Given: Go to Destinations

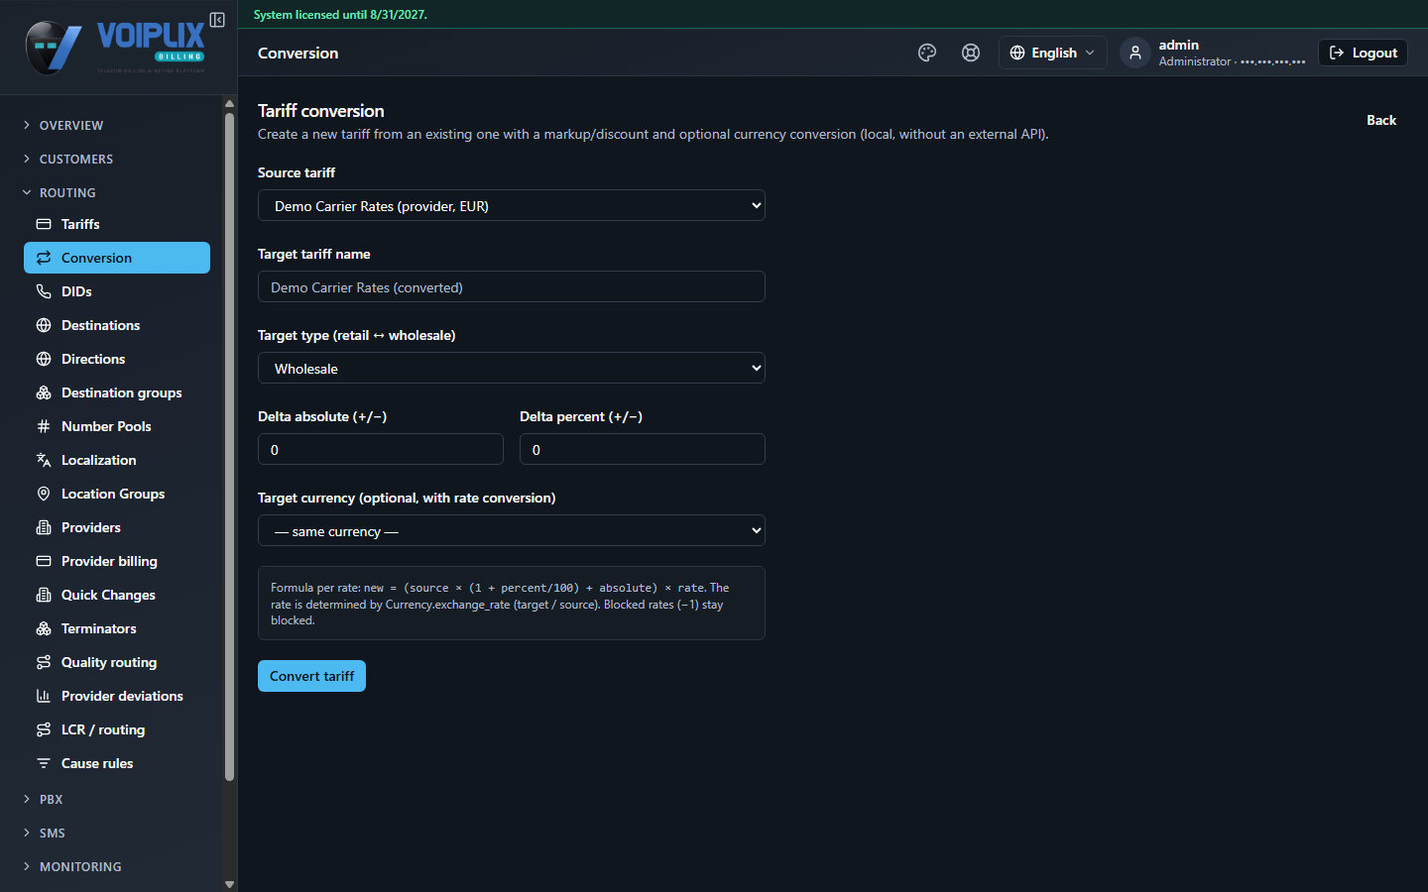Looking at the screenshot, I should coord(117,325).
